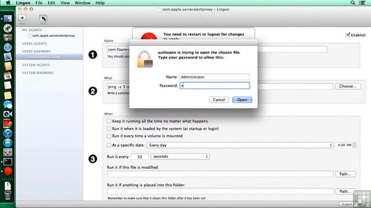Screen dimensions: 371x208
Task: Open Terminal icon in dock
Action: (x=8, y=162)
